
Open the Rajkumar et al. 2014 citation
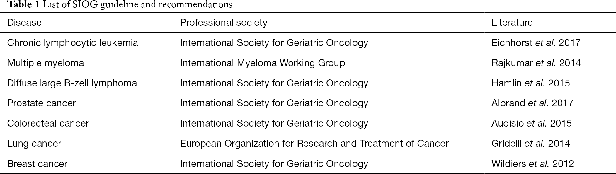pyautogui.click(x=536, y=63)
